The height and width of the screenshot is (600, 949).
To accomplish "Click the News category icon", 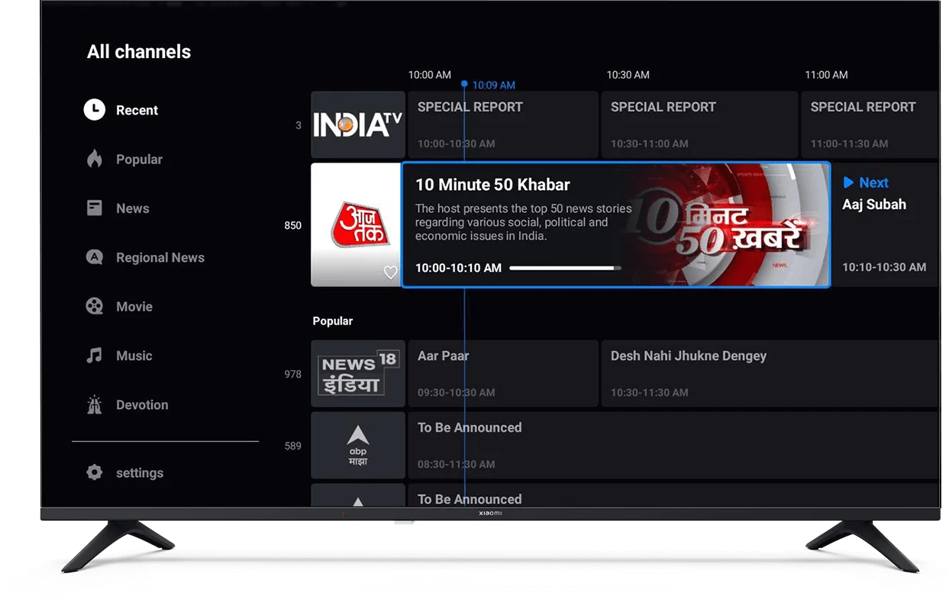I will coord(94,208).
